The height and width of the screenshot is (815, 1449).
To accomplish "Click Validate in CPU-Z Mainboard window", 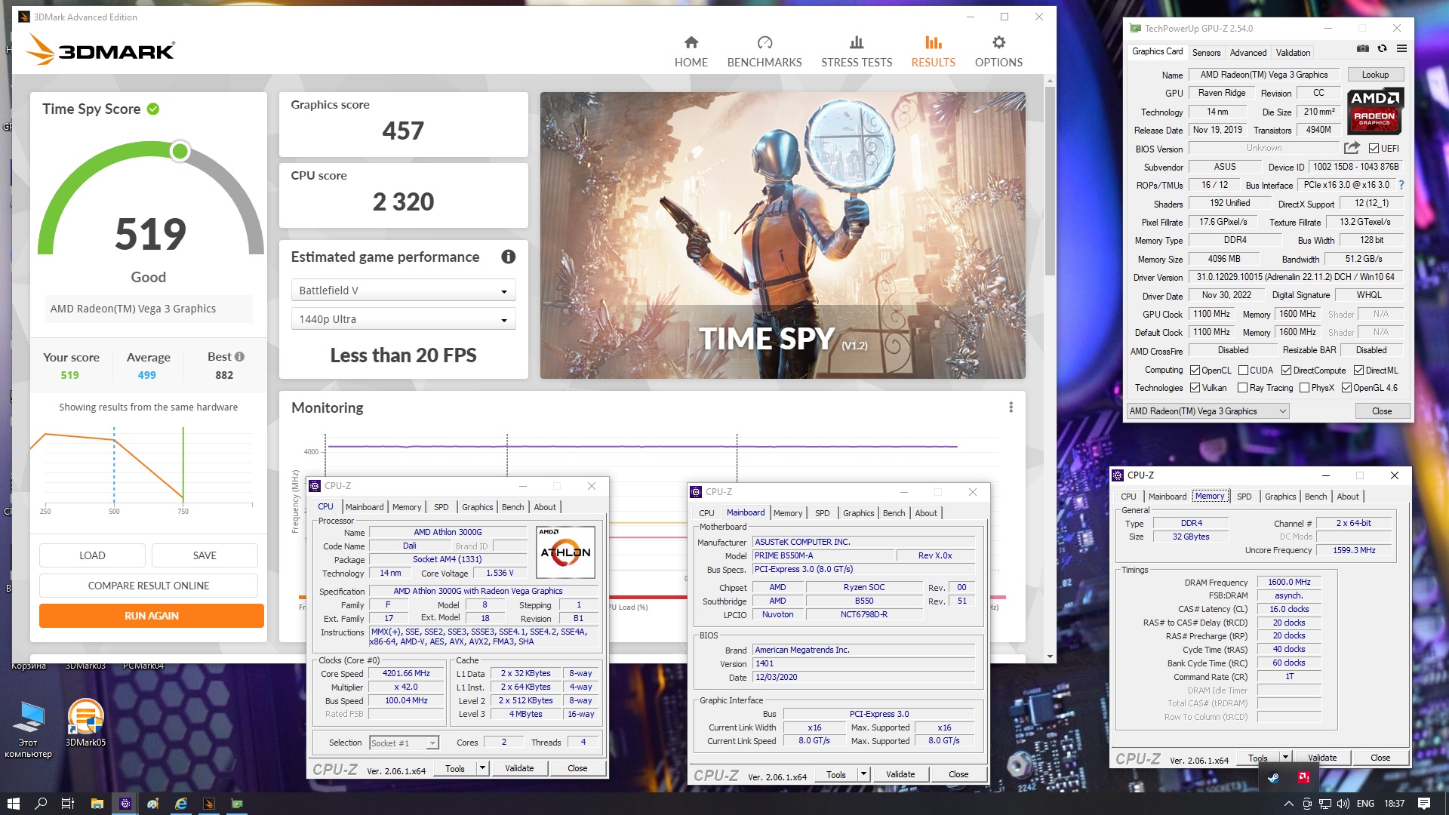I will point(900,774).
